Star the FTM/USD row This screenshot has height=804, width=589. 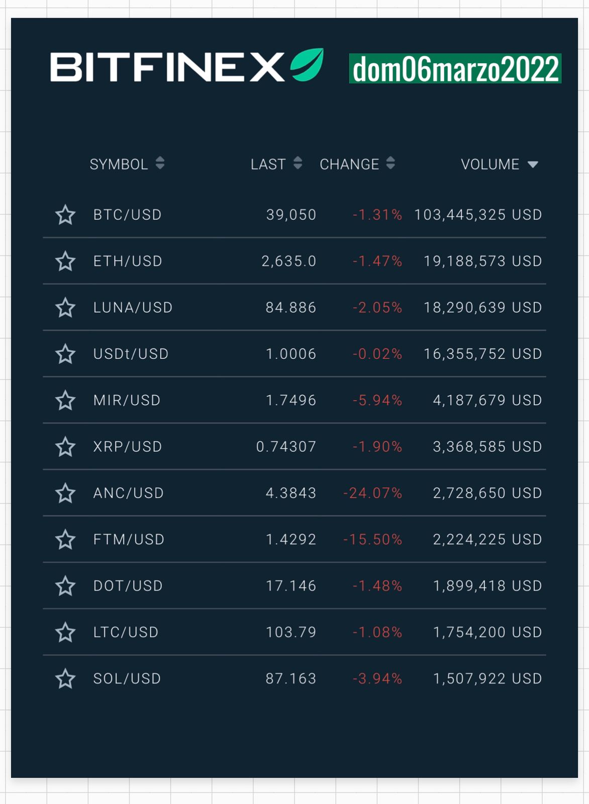click(x=65, y=540)
